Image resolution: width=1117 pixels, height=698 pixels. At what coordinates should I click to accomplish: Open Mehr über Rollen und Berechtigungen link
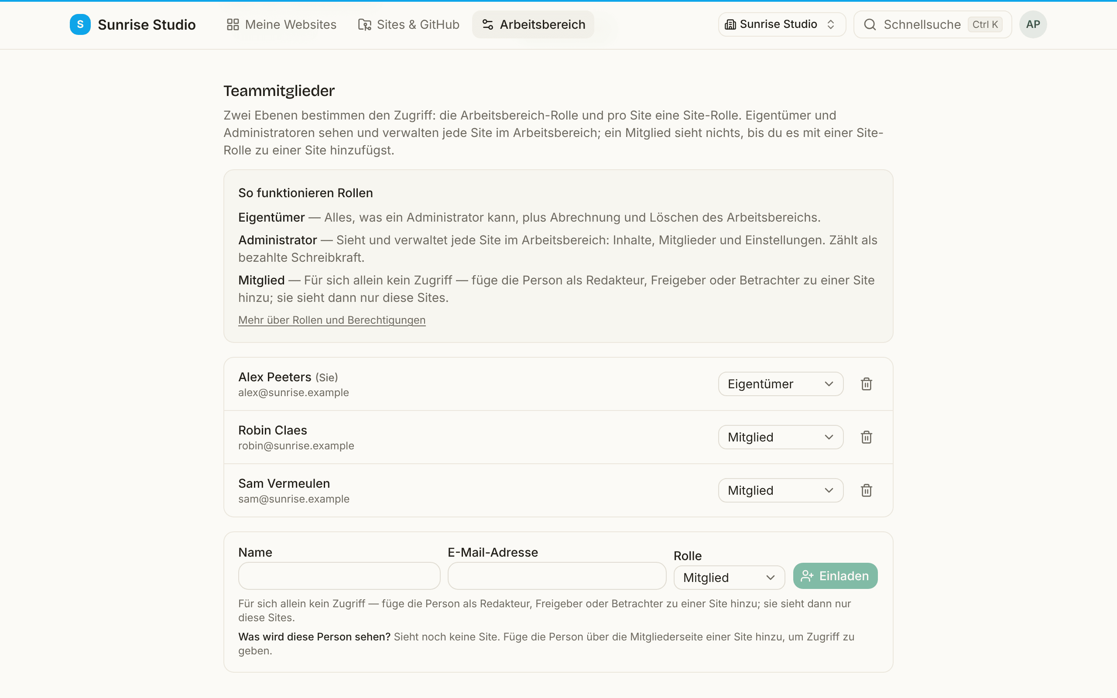pyautogui.click(x=332, y=320)
